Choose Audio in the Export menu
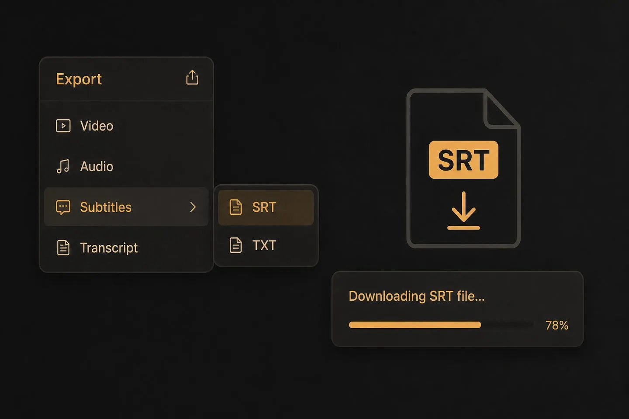The width and height of the screenshot is (629, 419). [126, 166]
